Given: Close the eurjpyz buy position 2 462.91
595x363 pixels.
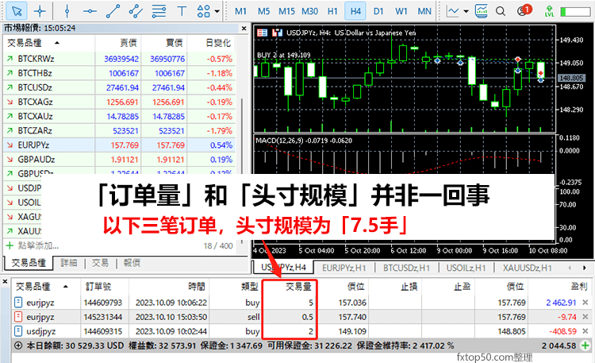Looking at the screenshot, I should pyautogui.click(x=585, y=303).
